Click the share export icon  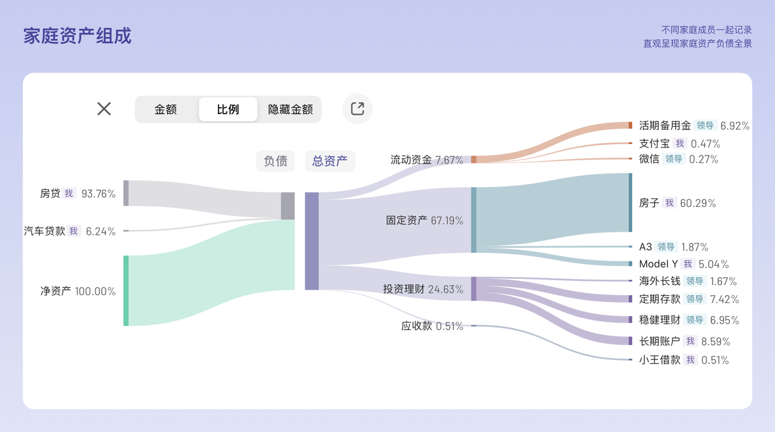tap(357, 109)
